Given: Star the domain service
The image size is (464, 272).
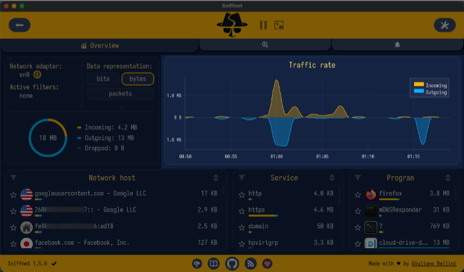Looking at the screenshot, I should point(242,227).
